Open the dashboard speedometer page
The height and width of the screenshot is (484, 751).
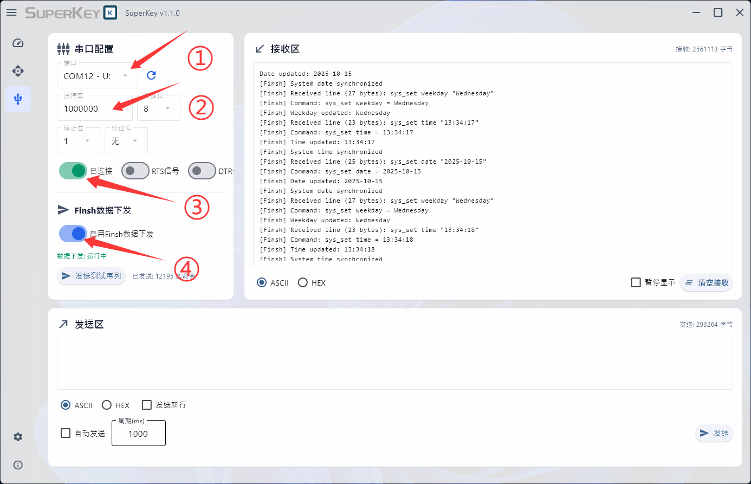[x=18, y=43]
